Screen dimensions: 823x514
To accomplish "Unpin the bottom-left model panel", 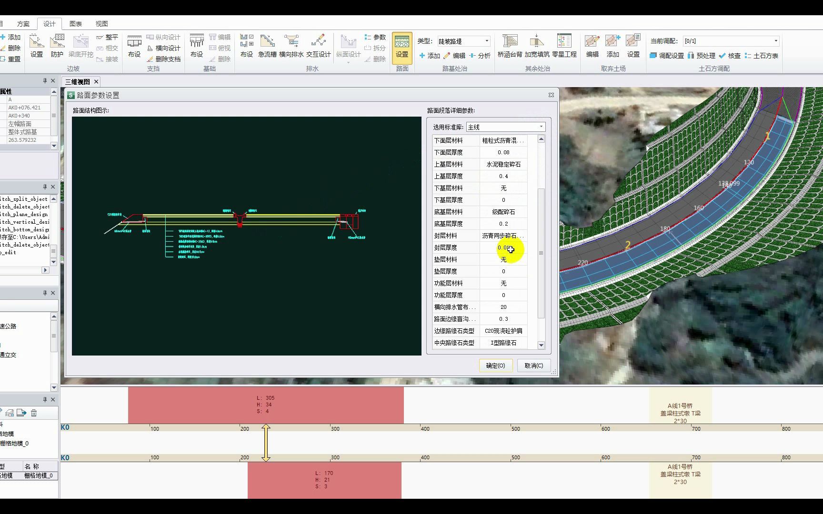I will (x=45, y=399).
